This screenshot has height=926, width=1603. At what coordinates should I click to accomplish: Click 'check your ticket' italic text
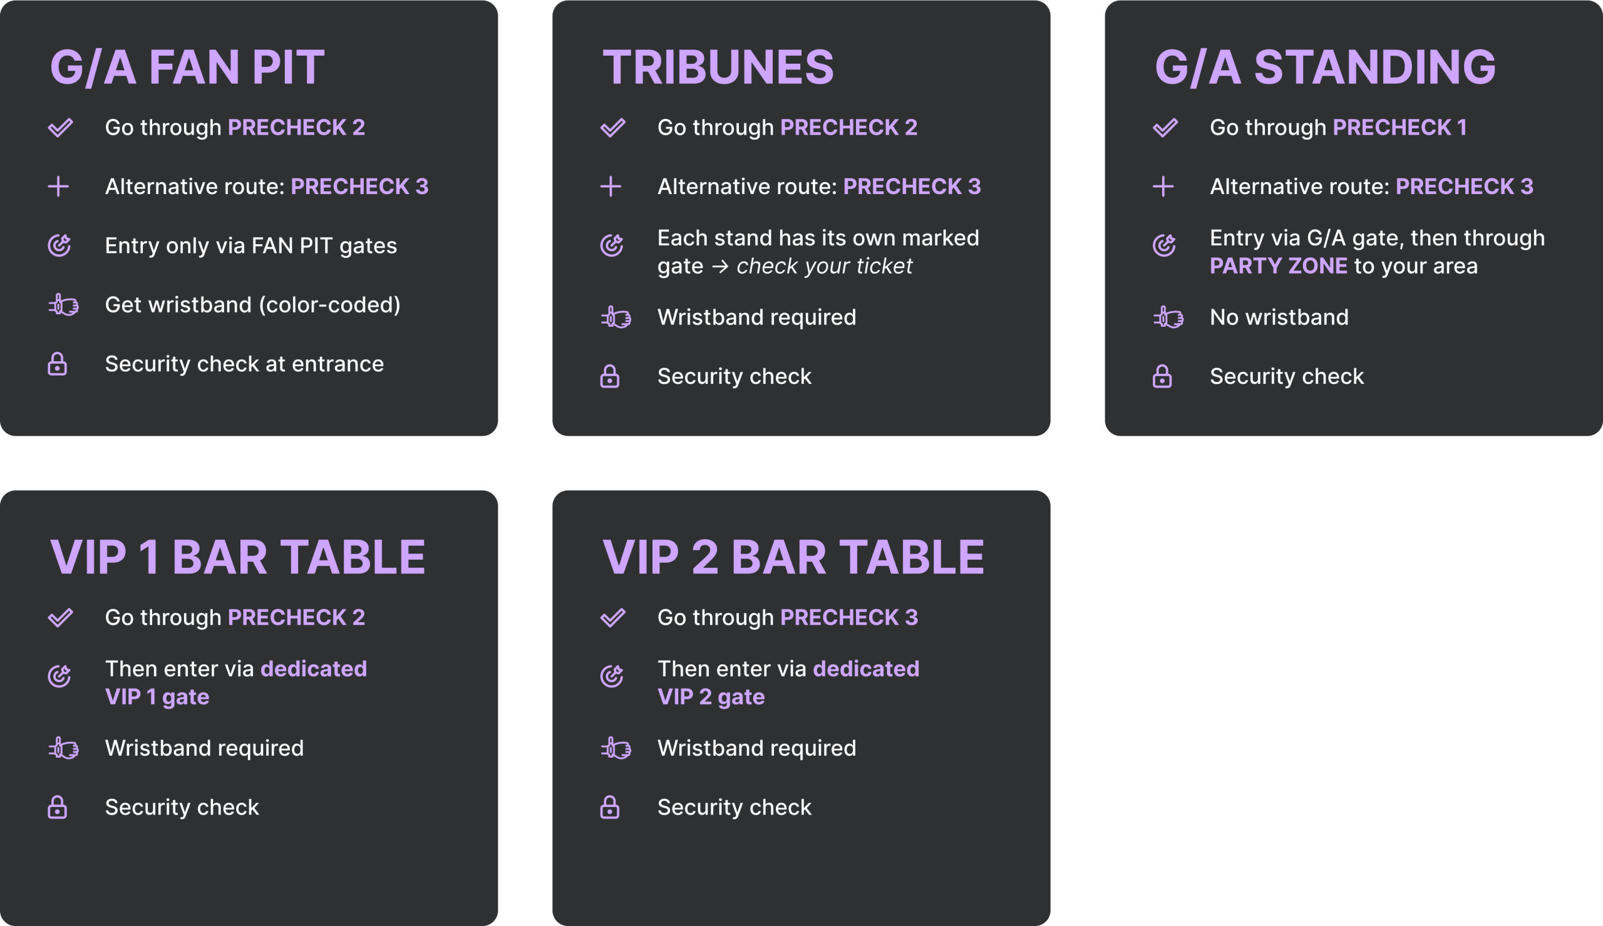pyautogui.click(x=824, y=266)
